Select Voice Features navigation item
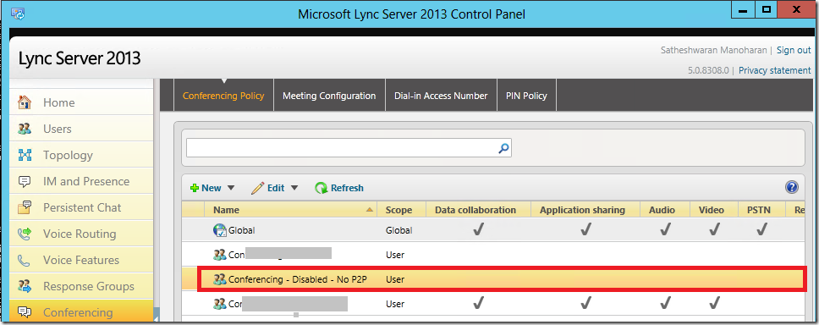 81,260
